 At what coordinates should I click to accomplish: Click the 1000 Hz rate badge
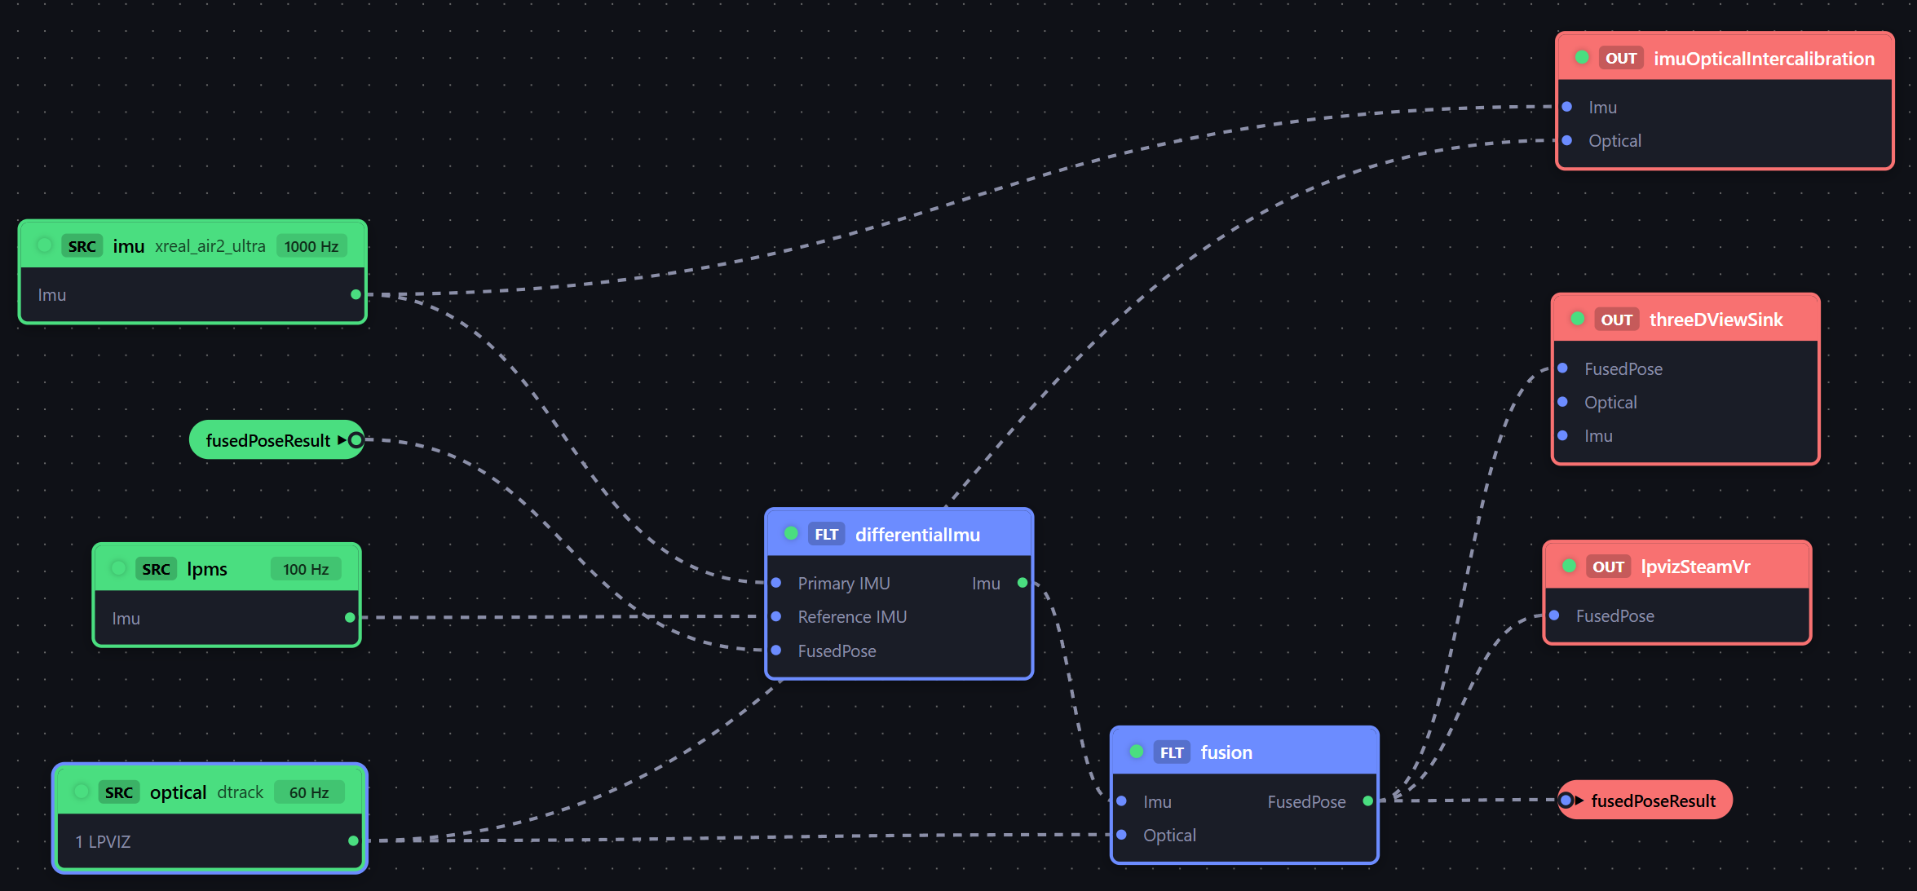click(x=311, y=246)
